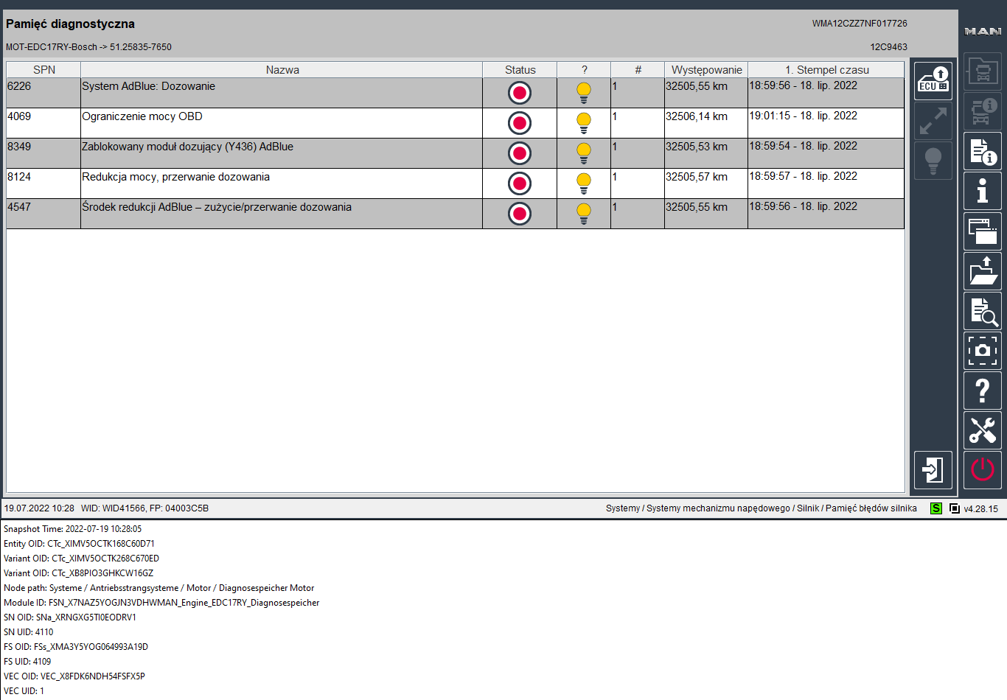Screen dimensions: 1007x700
Task: Click the 1. Stempel czasu column header
Action: pyautogui.click(x=827, y=70)
